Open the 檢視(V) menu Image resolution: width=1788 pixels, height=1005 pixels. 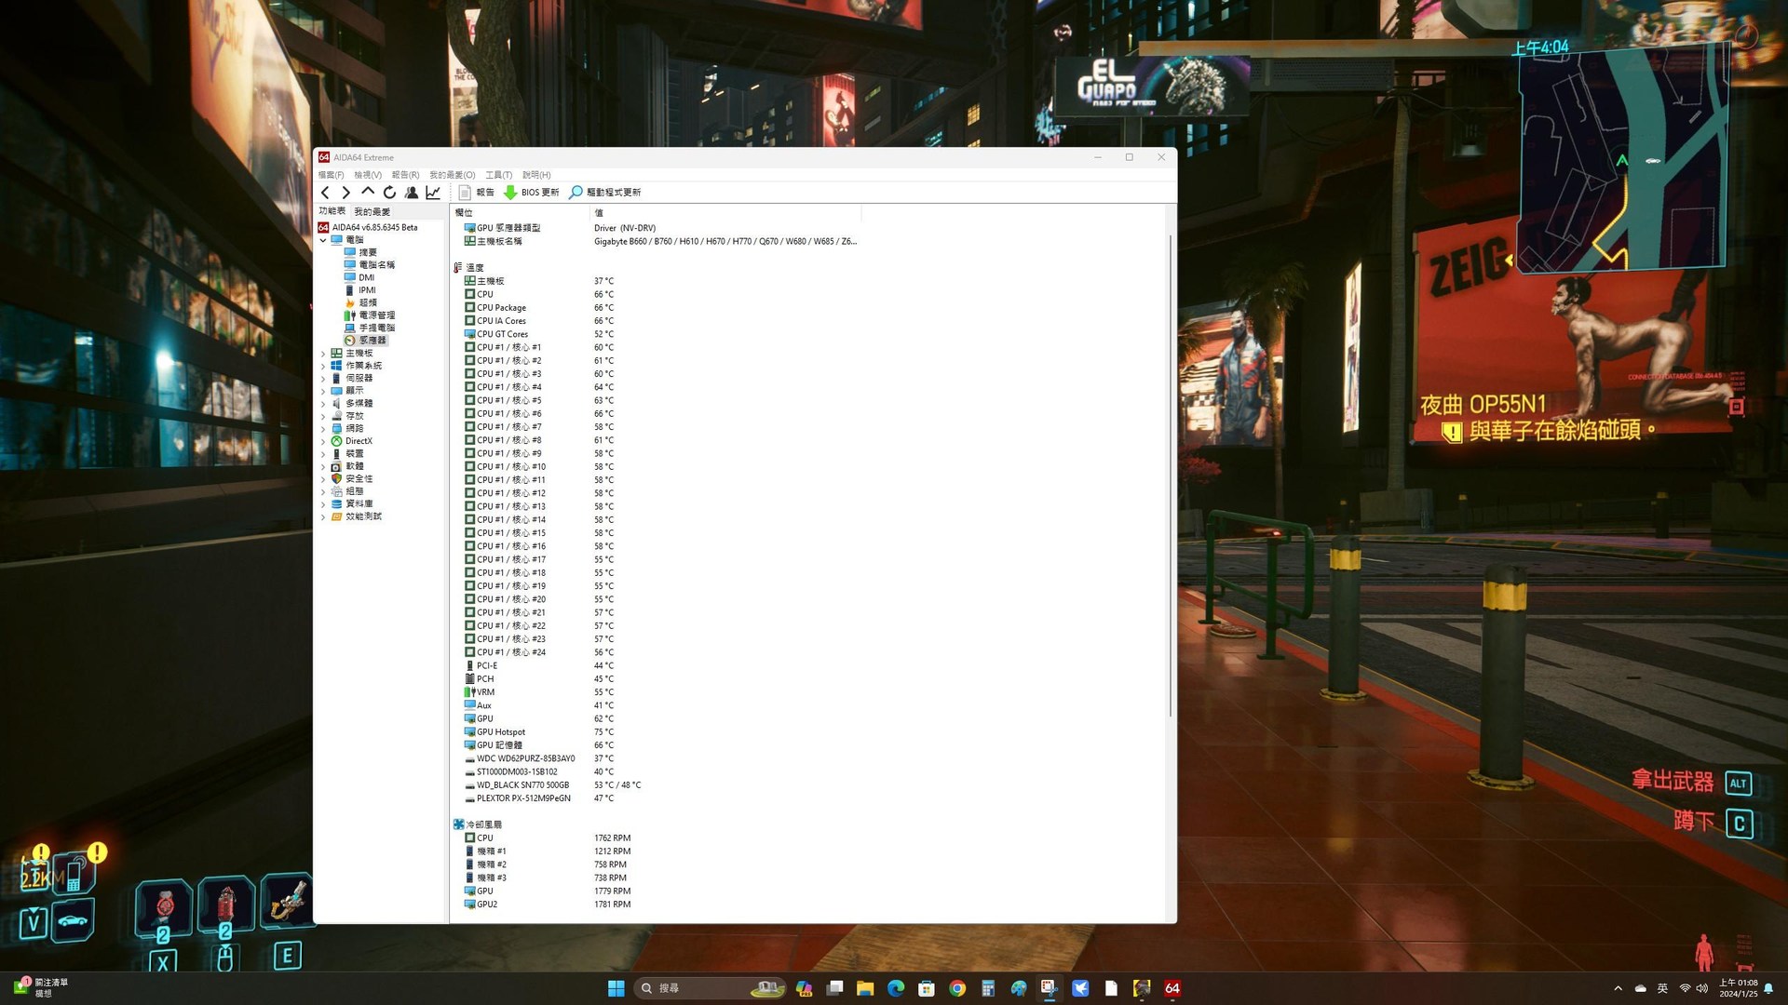367,175
